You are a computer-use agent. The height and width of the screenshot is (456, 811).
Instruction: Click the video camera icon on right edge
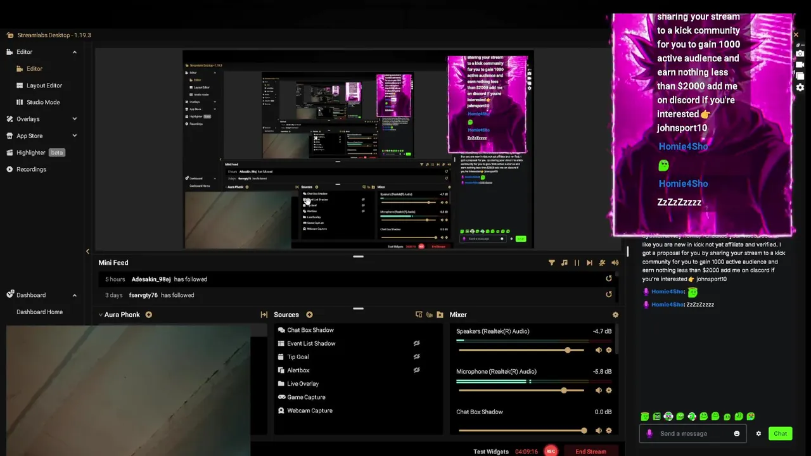tap(800, 65)
